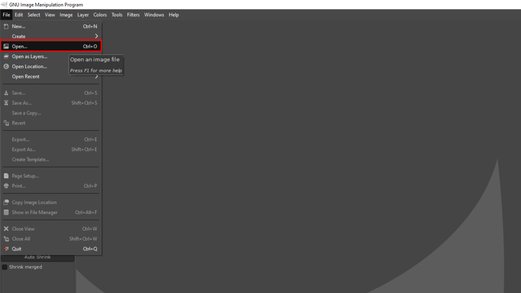Click the Ctrl+Alt+F shortcut text
Screen dimensions: 521x293
(86, 212)
